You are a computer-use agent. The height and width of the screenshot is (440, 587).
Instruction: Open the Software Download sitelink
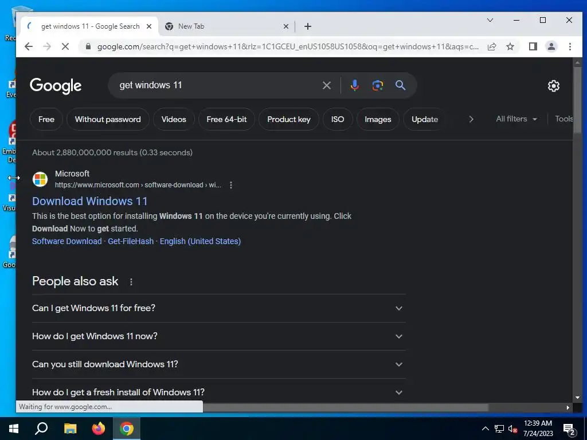(66, 241)
